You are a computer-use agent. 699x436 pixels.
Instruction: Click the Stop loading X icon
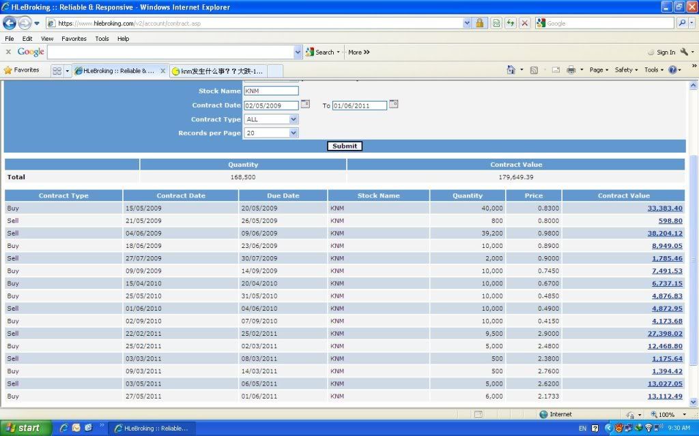(524, 23)
